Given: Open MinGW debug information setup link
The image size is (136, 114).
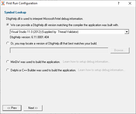Looking at the screenshot, I should [86, 62].
